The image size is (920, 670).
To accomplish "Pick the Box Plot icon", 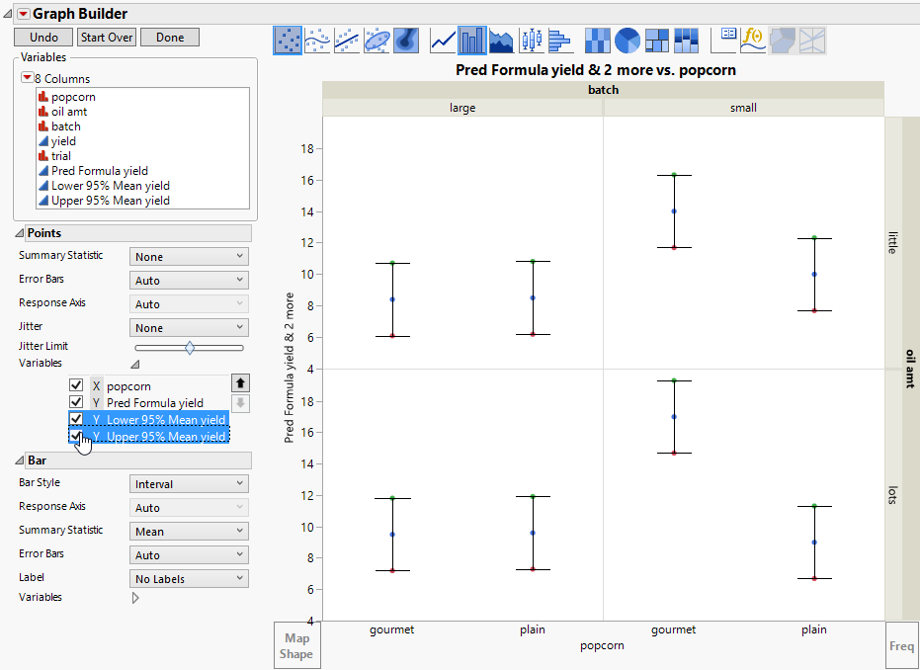I will tap(532, 41).
